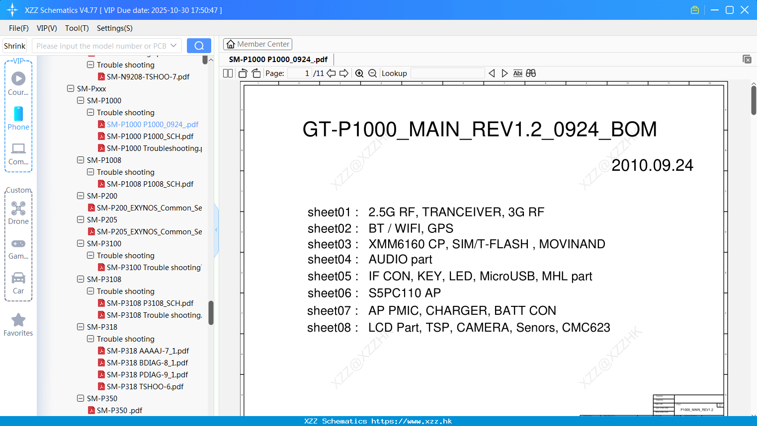This screenshot has width=757, height=426.
Task: Collapse the SM-P1008 node
Action: pos(81,160)
